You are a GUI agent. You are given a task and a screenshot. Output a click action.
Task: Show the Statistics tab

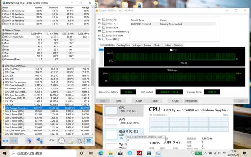pyautogui.click(x=178, y=46)
